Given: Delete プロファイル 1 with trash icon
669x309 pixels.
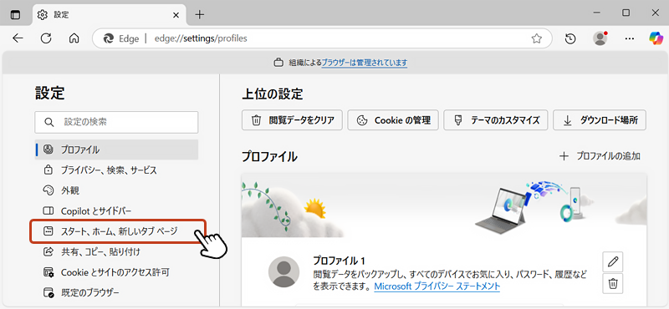Looking at the screenshot, I should pos(613,283).
